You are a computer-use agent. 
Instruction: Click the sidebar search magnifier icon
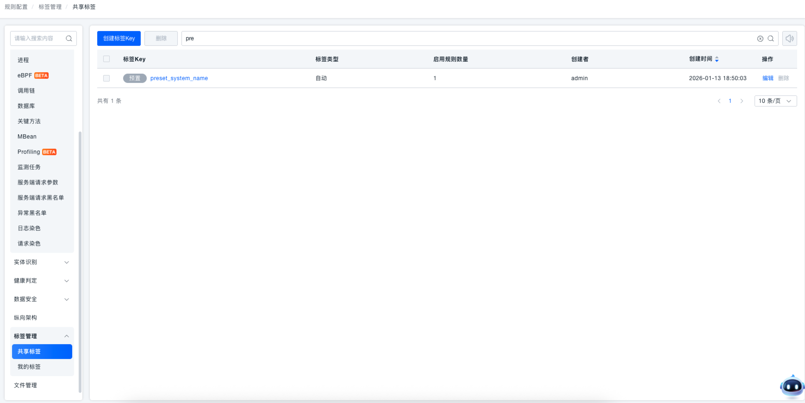[69, 38]
